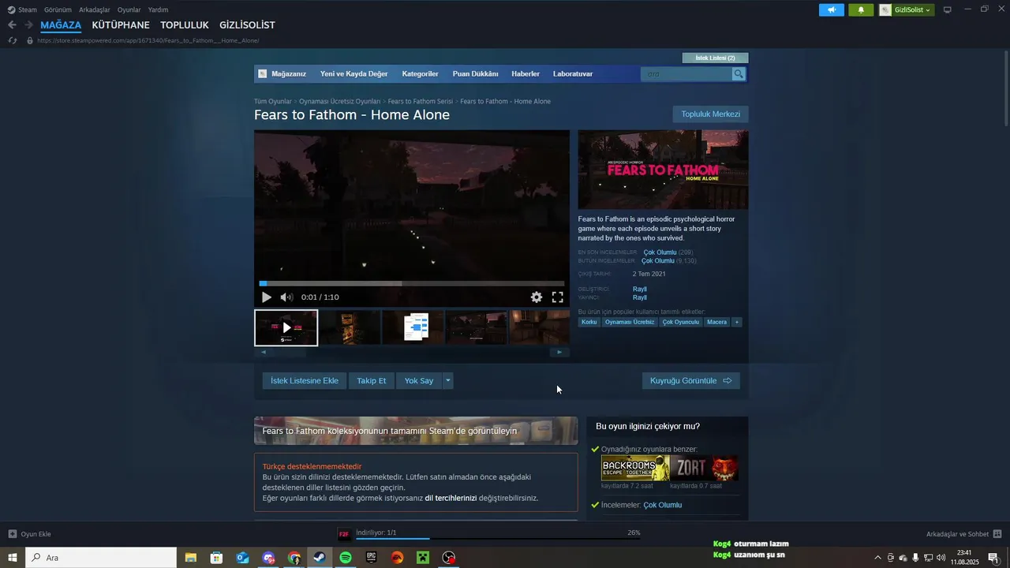
Task: Open developer Rayll link
Action: point(640,290)
